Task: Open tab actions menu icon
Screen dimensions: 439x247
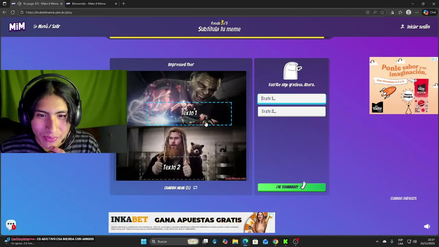Action: click(x=4, y=4)
